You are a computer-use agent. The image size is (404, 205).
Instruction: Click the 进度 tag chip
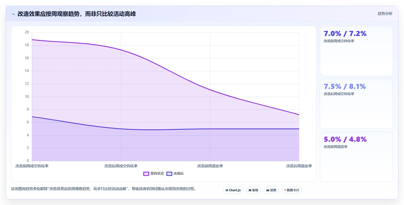pos(271,190)
